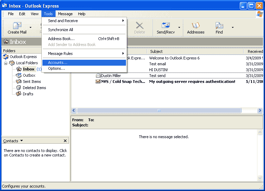Select the Test send message
Image resolution: width=265 pixels, height=191 pixels.
[x=157, y=76]
